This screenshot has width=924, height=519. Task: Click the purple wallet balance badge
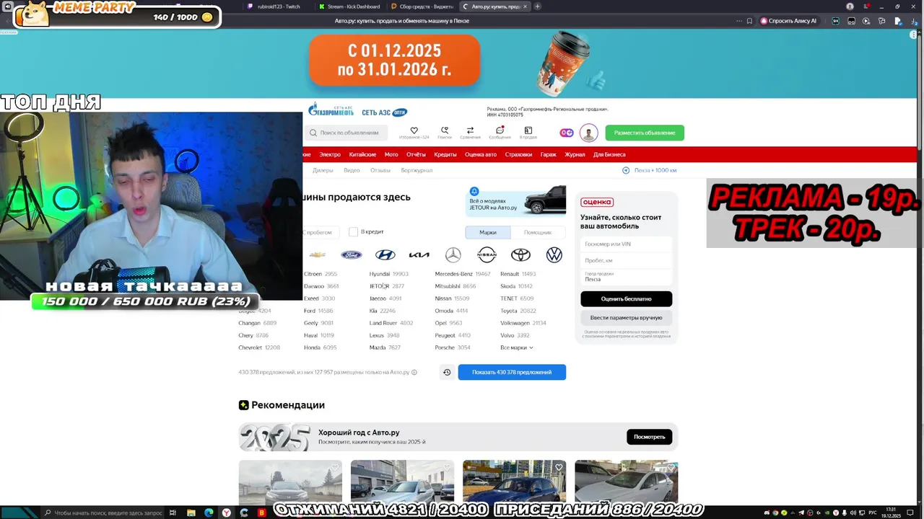(x=567, y=133)
